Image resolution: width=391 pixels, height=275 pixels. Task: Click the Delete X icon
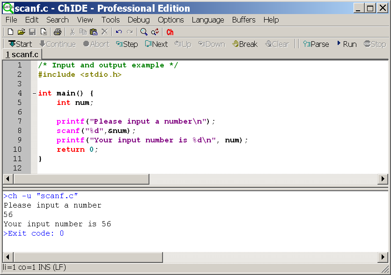105,32
